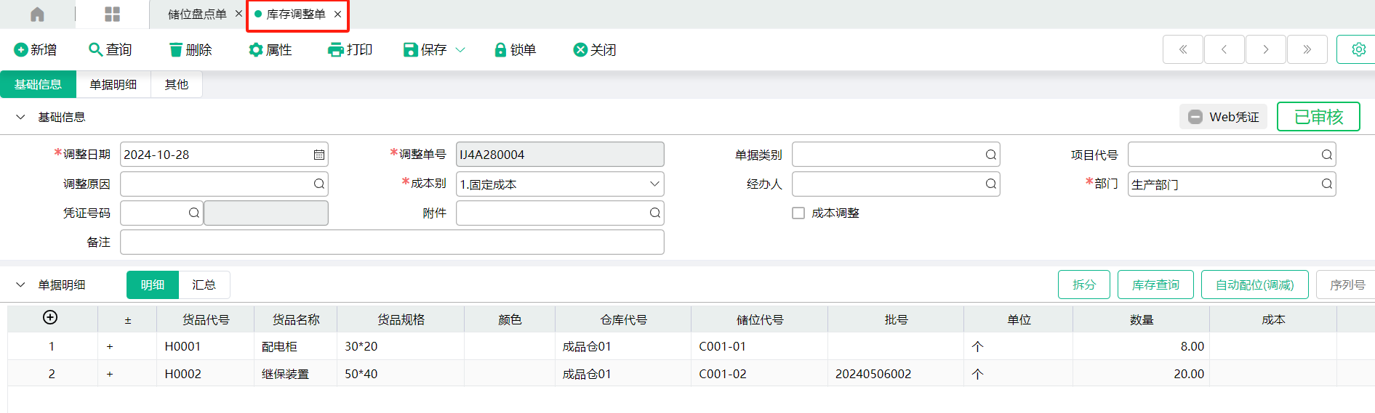The height and width of the screenshot is (413, 1375).
Task: Click the 自动配位(调减) button
Action: 1254,285
